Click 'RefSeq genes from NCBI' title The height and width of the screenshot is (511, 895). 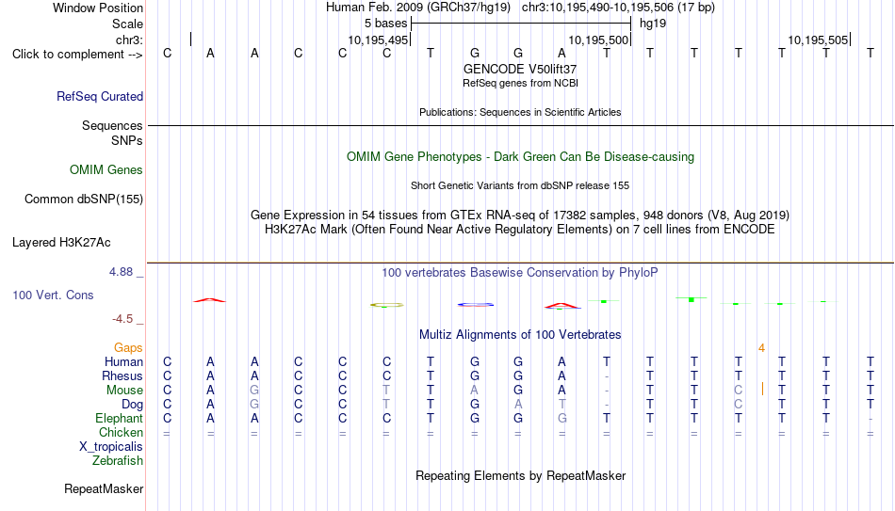pos(520,83)
